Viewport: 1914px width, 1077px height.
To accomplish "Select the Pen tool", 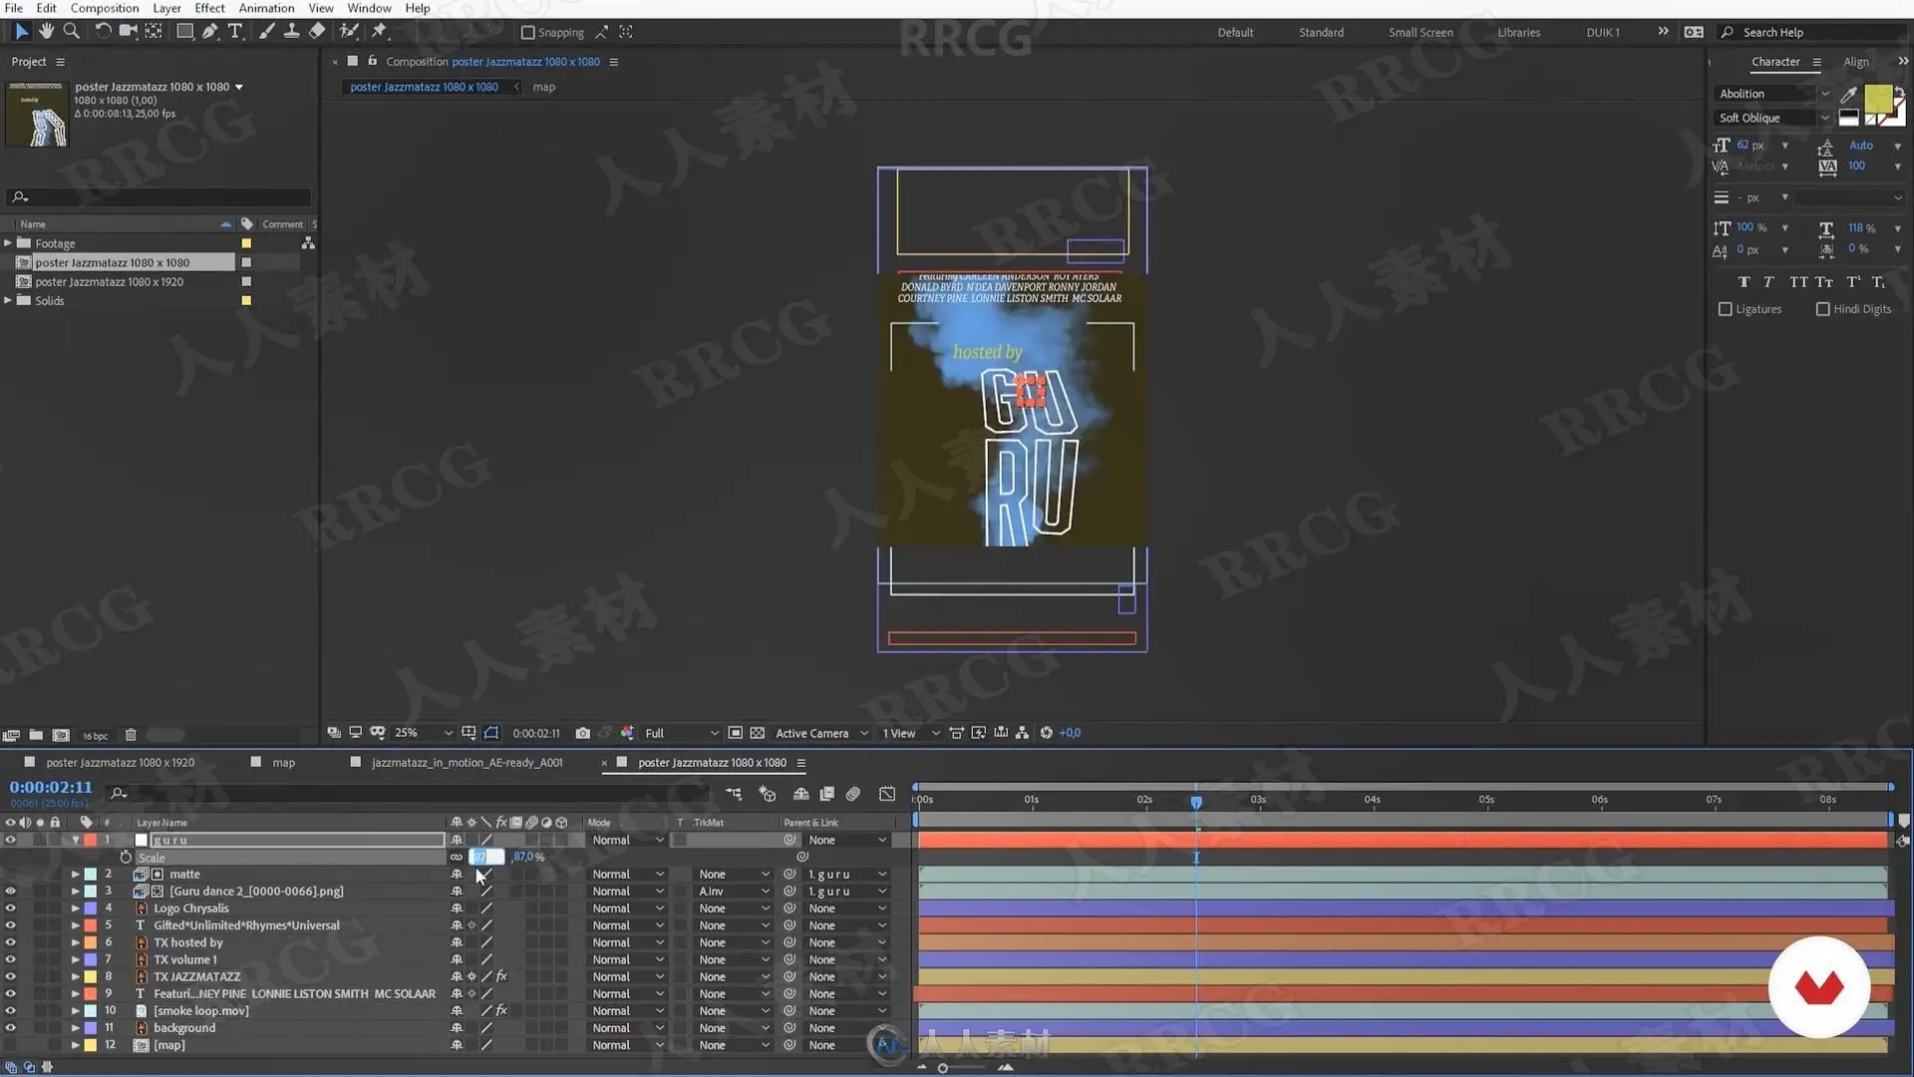I will click(209, 32).
